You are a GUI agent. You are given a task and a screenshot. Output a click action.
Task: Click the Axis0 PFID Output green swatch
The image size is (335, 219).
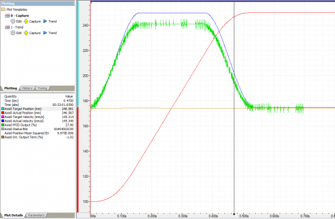tap(2, 125)
